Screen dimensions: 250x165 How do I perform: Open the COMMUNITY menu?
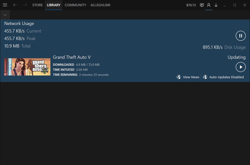[x=75, y=5]
